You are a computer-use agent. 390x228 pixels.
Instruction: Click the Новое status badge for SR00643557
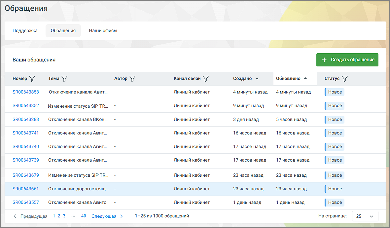(x=335, y=202)
